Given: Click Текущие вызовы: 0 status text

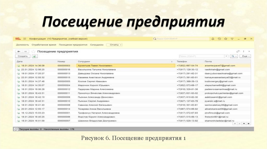Looking at the screenshot, I should point(30,129).
